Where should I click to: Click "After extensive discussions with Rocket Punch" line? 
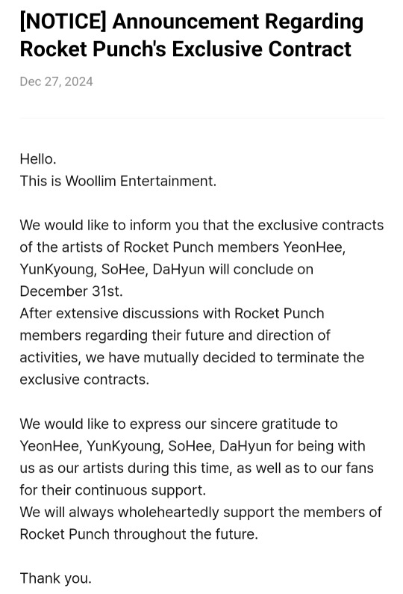172,314
